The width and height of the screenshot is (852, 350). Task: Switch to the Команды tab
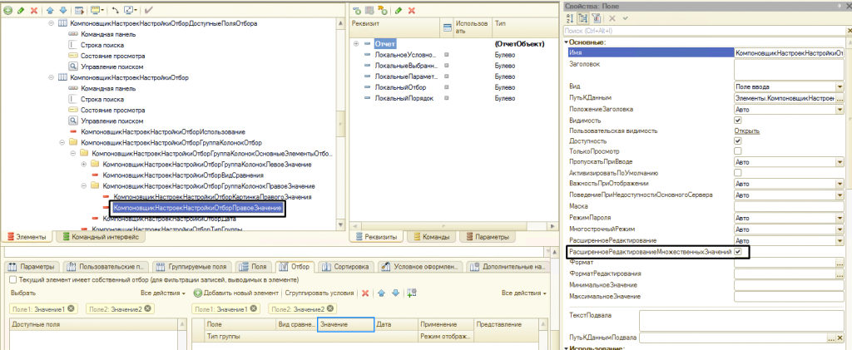click(432, 237)
